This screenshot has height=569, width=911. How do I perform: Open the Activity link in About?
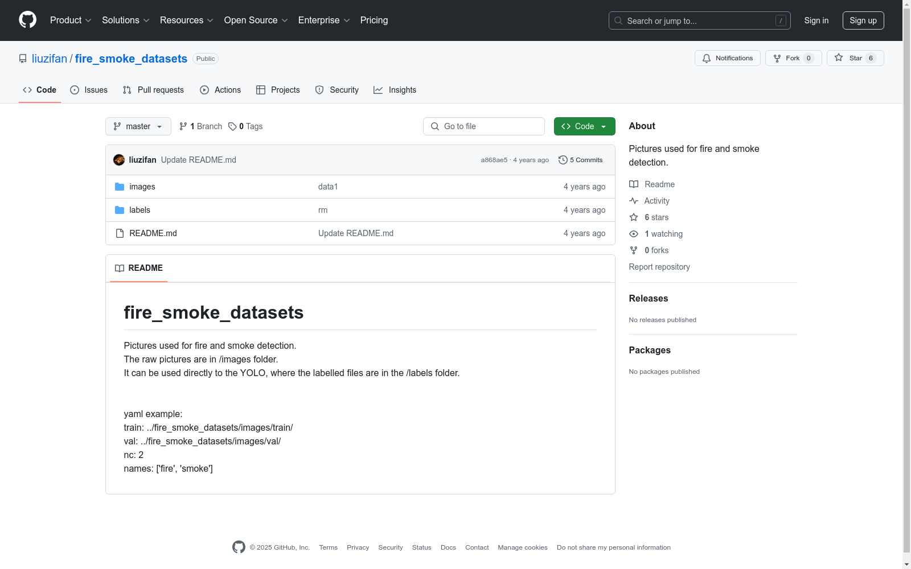(x=649, y=201)
